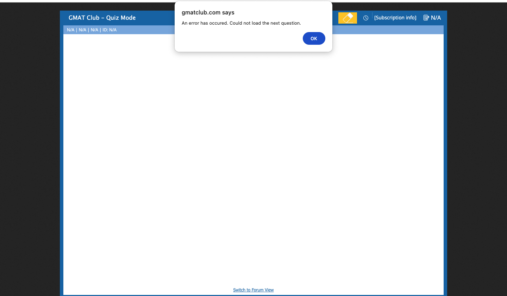Click the OK button in the gmatclub.com alert

click(x=314, y=38)
